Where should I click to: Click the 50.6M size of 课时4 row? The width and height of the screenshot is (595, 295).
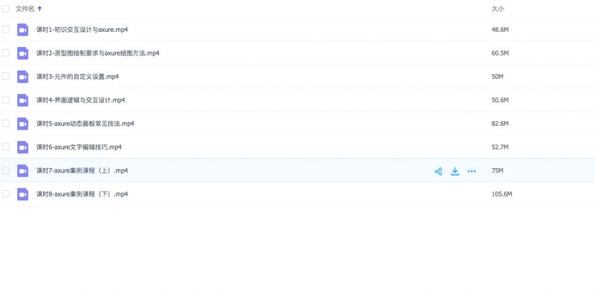[x=500, y=100]
